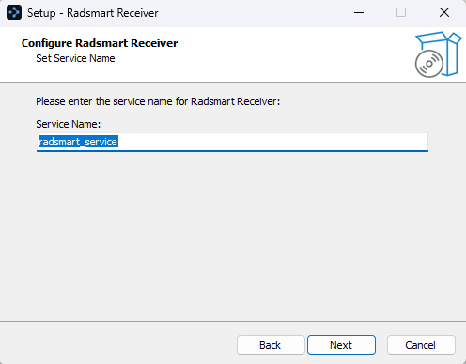Focus the Service Name input field
The image size is (466, 364).
tap(232, 143)
